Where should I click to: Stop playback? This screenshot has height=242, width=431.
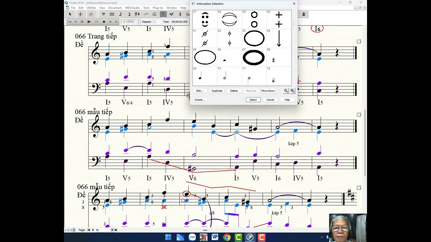point(82,22)
